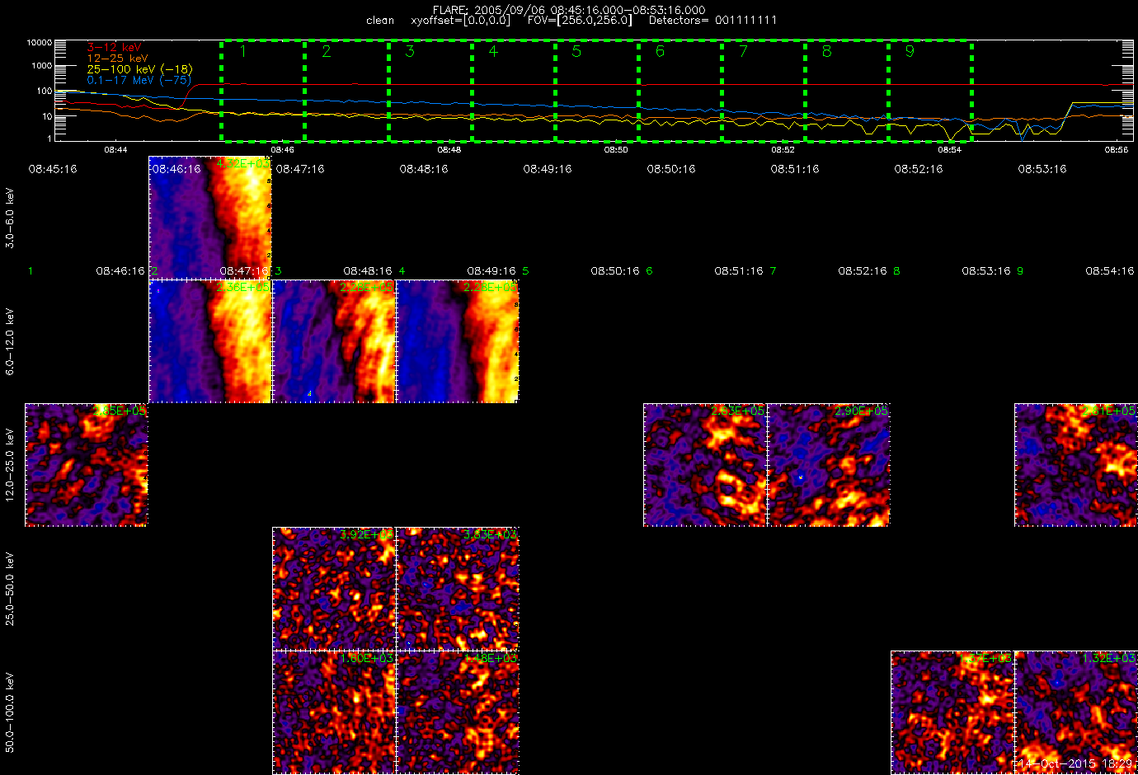
Task: Select the '08:48' tick on light curve axis
Action: pos(449,150)
